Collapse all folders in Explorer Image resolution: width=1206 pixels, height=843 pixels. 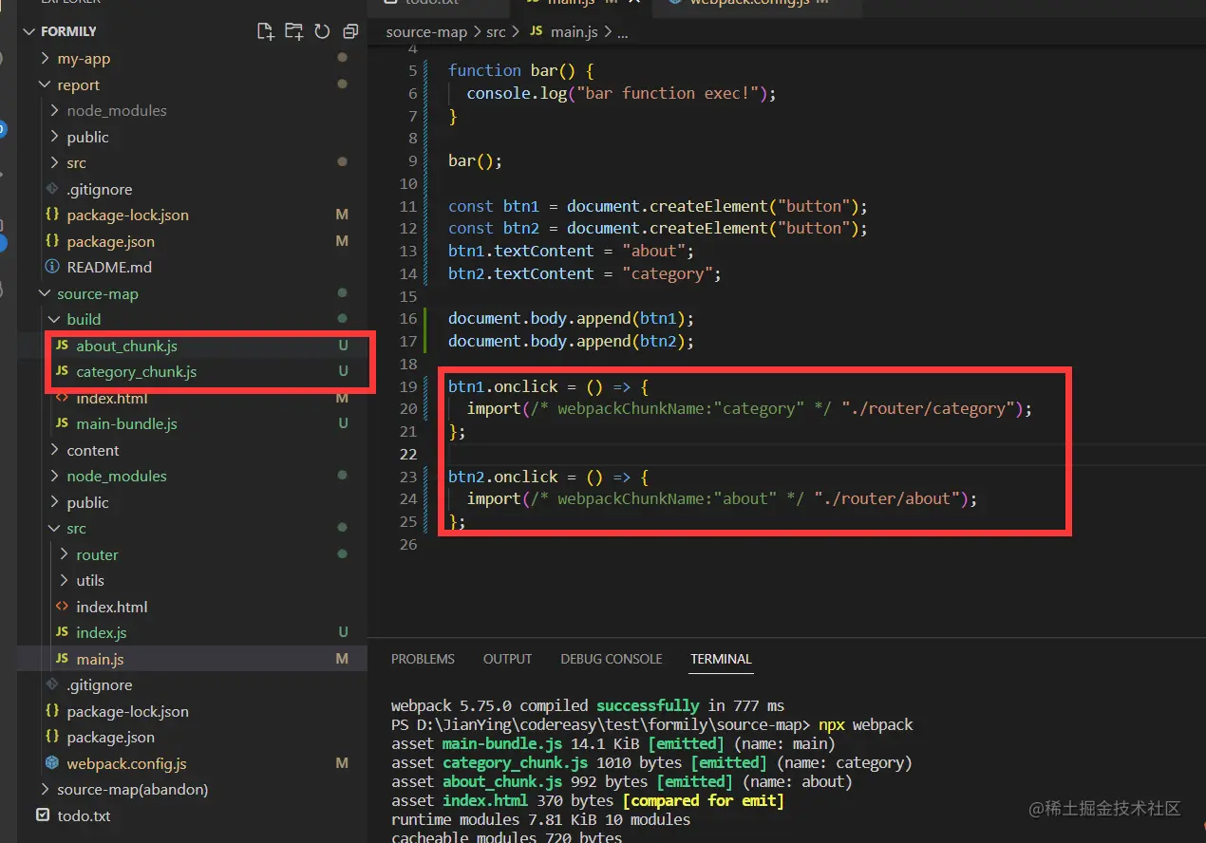point(350,31)
